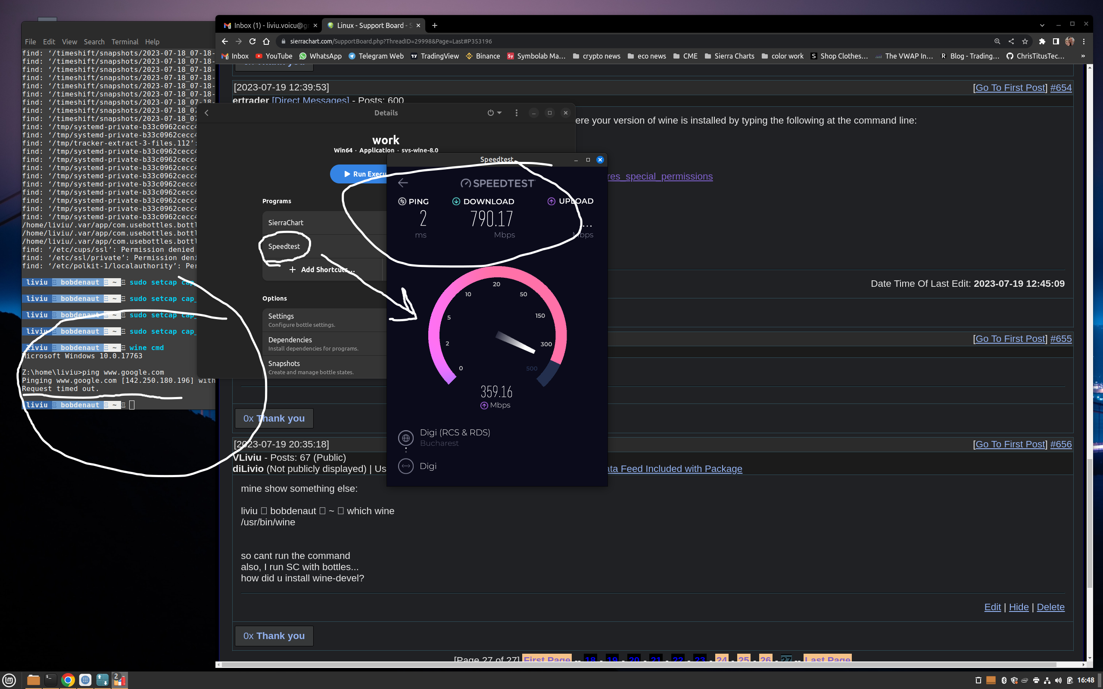Image resolution: width=1103 pixels, height=689 pixels.
Task: Expand the Bottles power options dropdown
Action: pyautogui.click(x=494, y=112)
